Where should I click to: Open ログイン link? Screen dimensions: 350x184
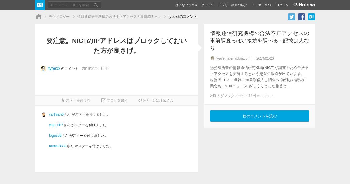click(282, 5)
